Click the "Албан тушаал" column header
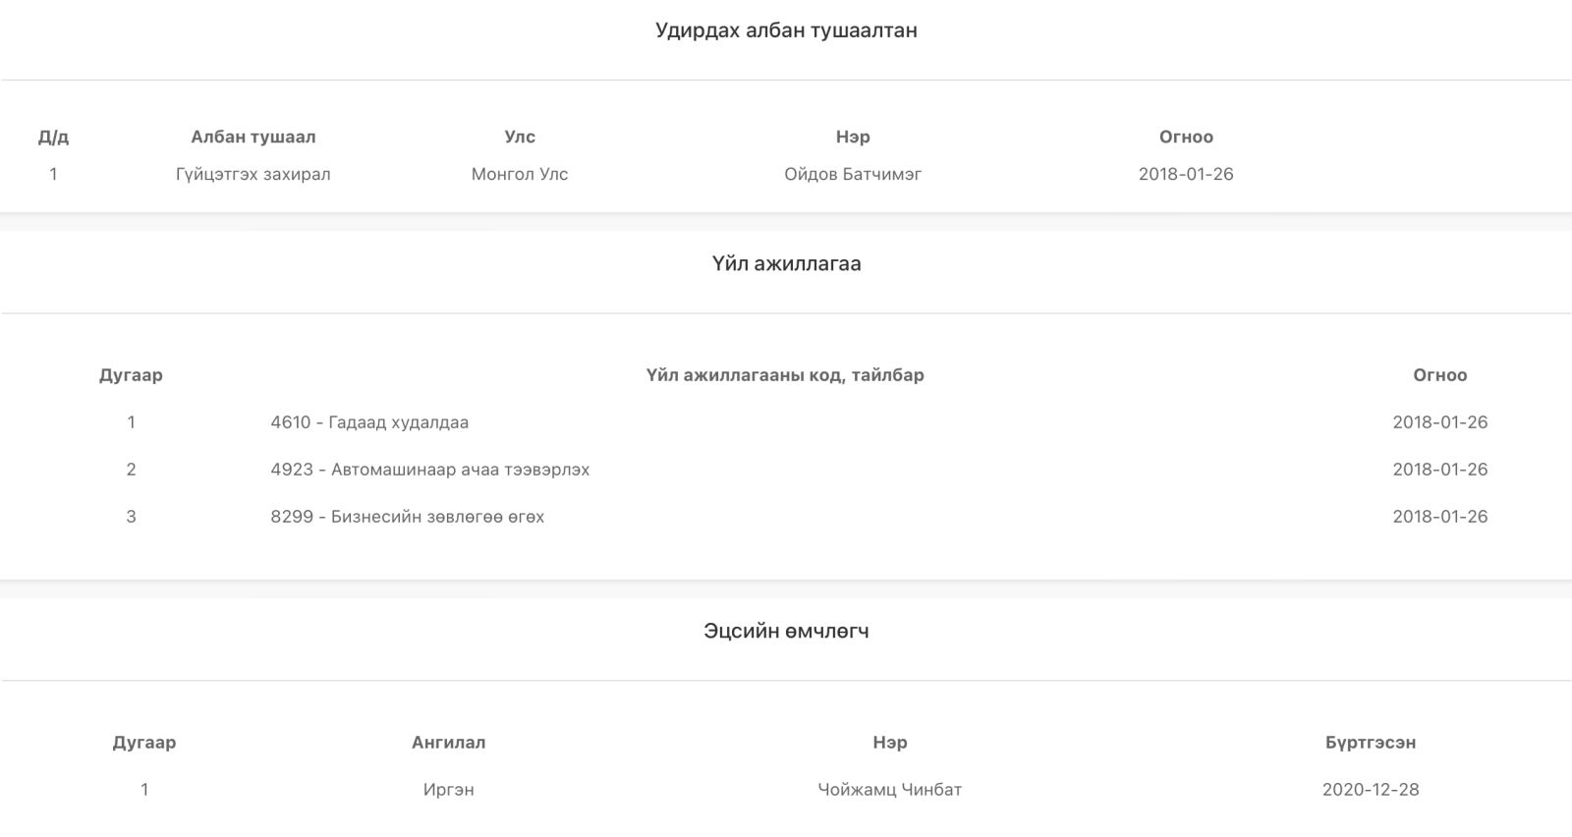Viewport: 1572px width, 837px height. pyautogui.click(x=253, y=137)
